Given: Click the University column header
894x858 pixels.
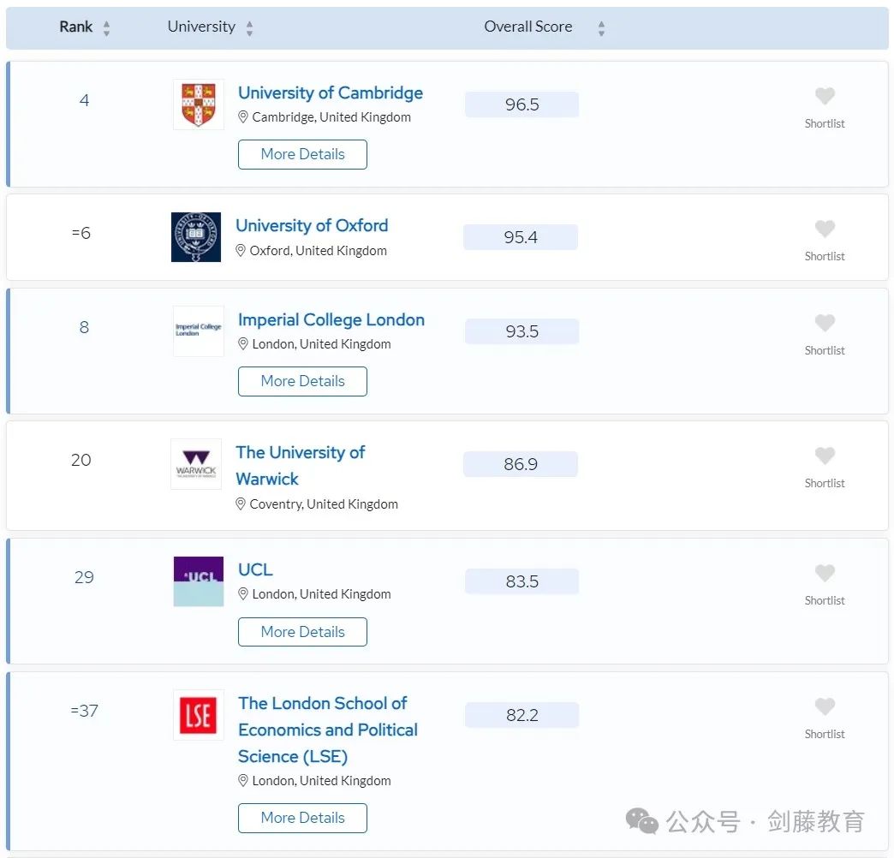Looking at the screenshot, I should tap(201, 27).
